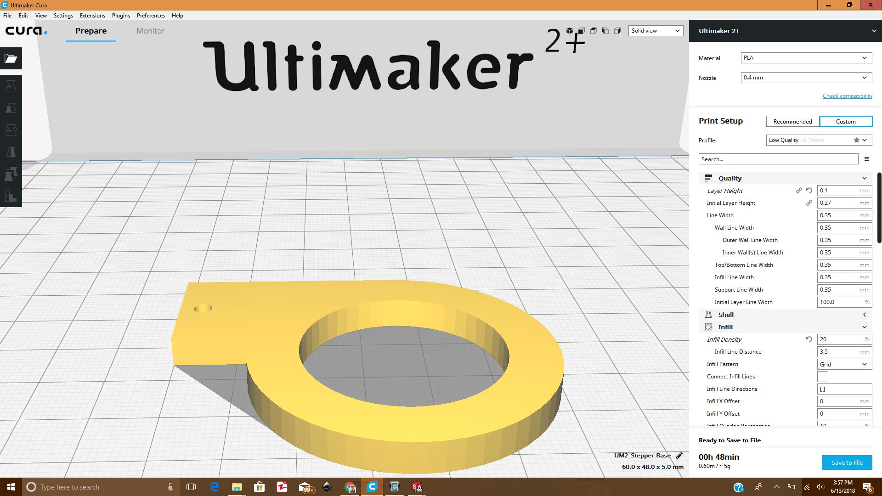Viewport: 882px width, 496px height.
Task: Switch to the Monitor tab
Action: [150, 31]
